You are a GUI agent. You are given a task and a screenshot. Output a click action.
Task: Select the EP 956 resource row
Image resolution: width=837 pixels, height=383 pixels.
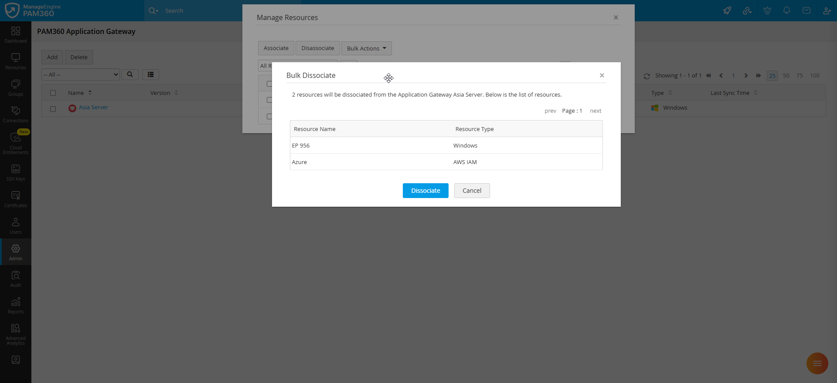(446, 145)
